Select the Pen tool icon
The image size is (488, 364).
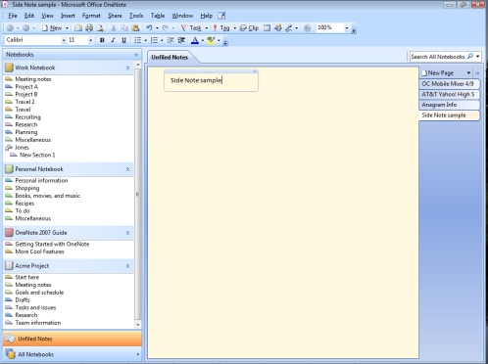pyautogui.click(x=288, y=28)
